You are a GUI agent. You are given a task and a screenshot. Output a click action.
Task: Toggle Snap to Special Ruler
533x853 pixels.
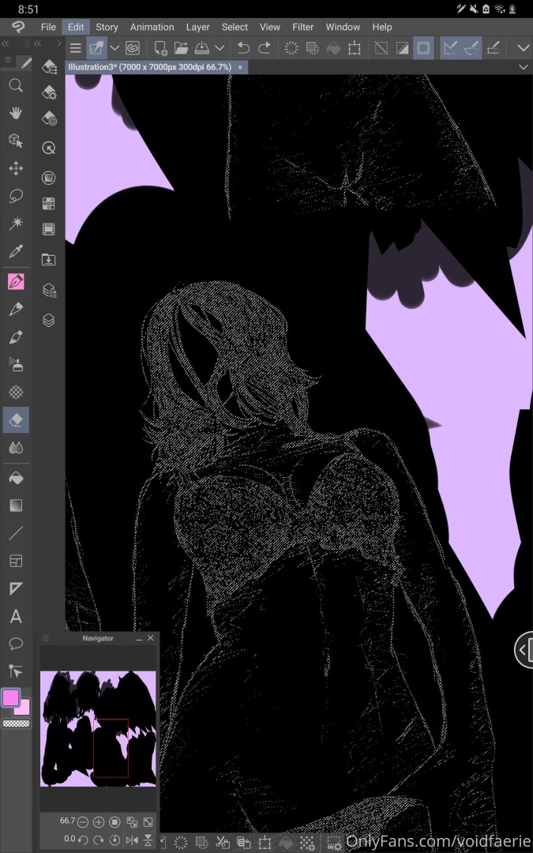[471, 48]
